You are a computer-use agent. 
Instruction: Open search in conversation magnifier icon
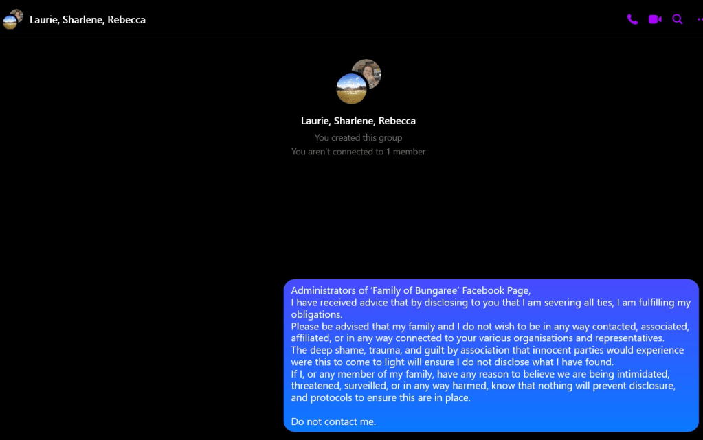[678, 19]
